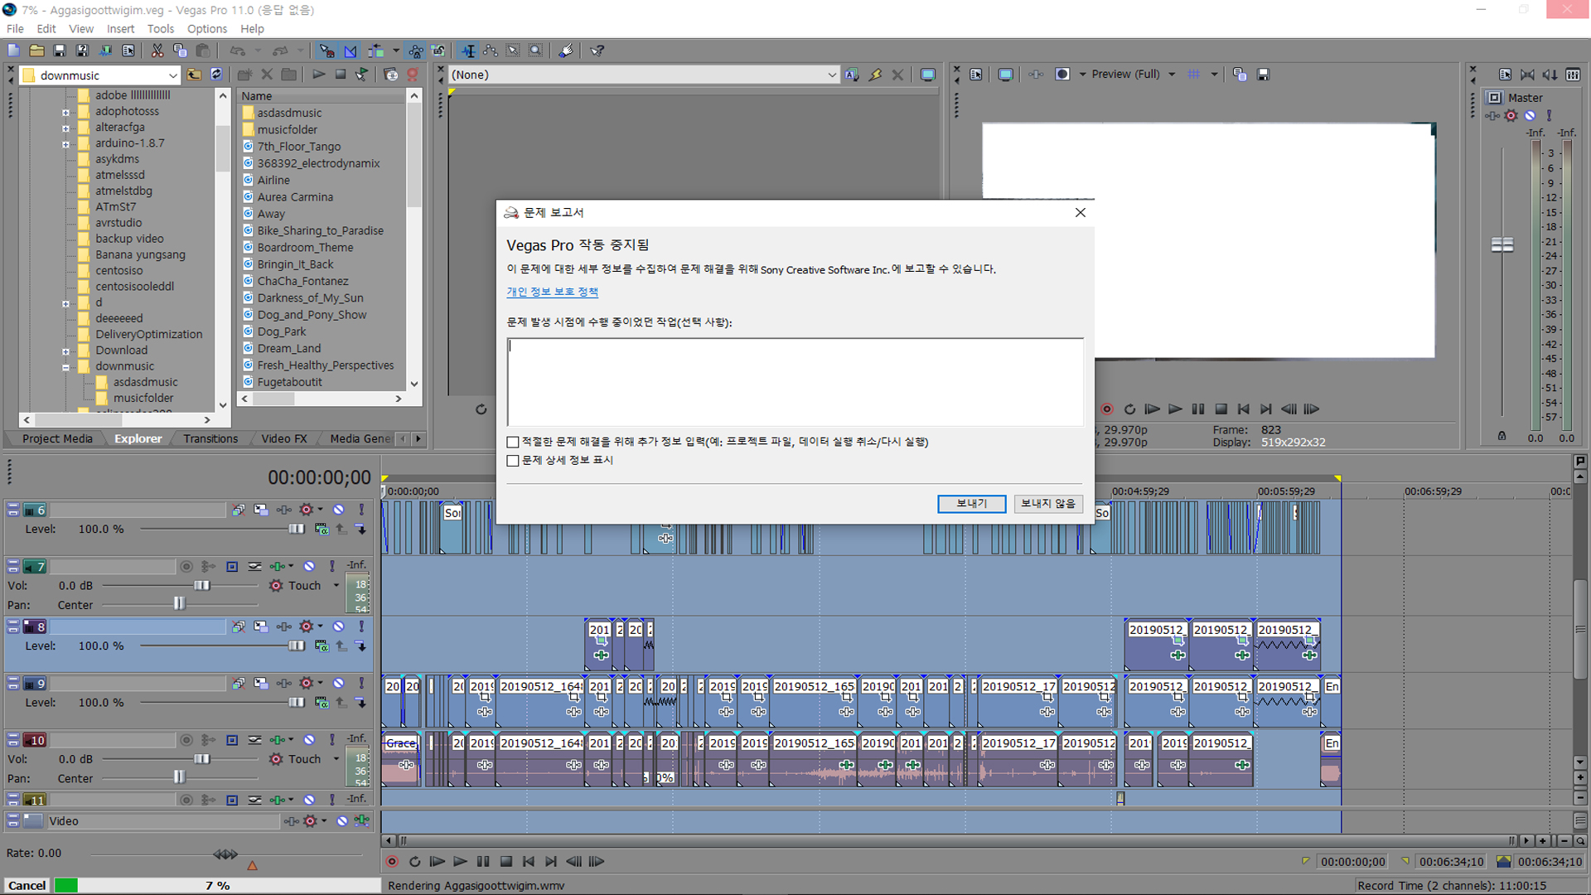Click the Save project toolbar icon
This screenshot has width=1591, height=895.
point(59,51)
